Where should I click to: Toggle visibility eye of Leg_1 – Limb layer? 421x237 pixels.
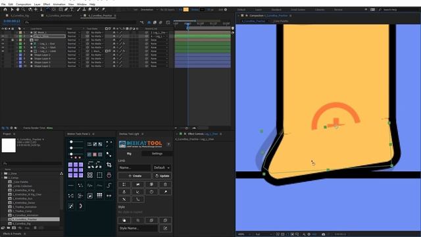[3, 51]
